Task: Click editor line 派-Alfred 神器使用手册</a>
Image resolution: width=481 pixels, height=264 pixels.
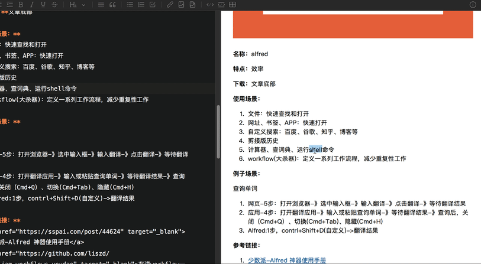Action: pyautogui.click(x=42, y=242)
